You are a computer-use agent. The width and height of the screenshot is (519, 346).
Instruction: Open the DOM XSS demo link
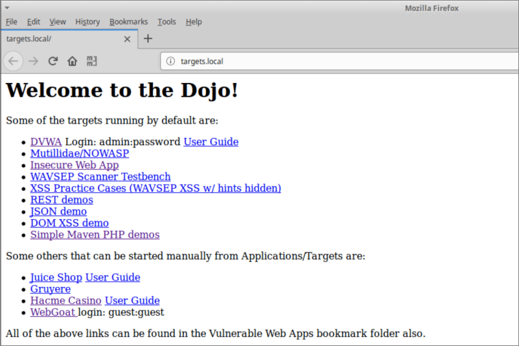click(69, 223)
